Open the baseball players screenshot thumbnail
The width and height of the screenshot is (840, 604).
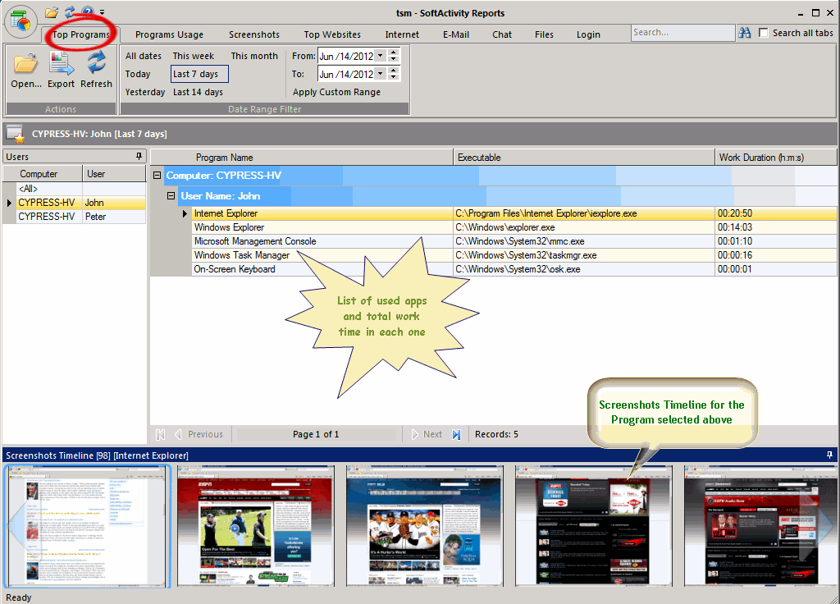pyautogui.click(x=425, y=526)
